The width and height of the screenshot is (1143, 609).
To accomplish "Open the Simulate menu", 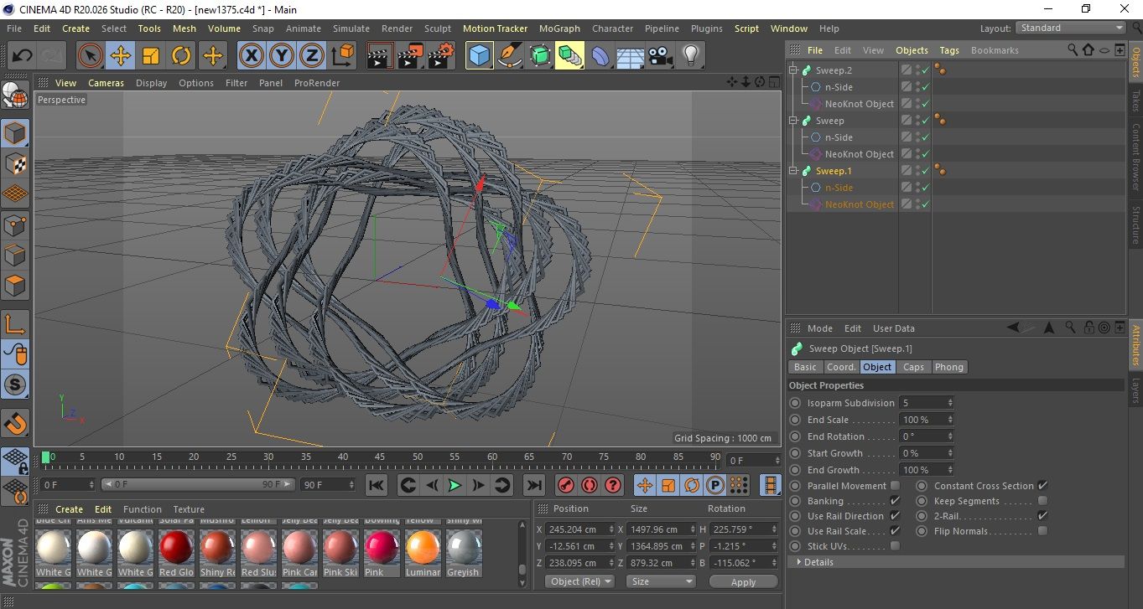I will click(351, 28).
